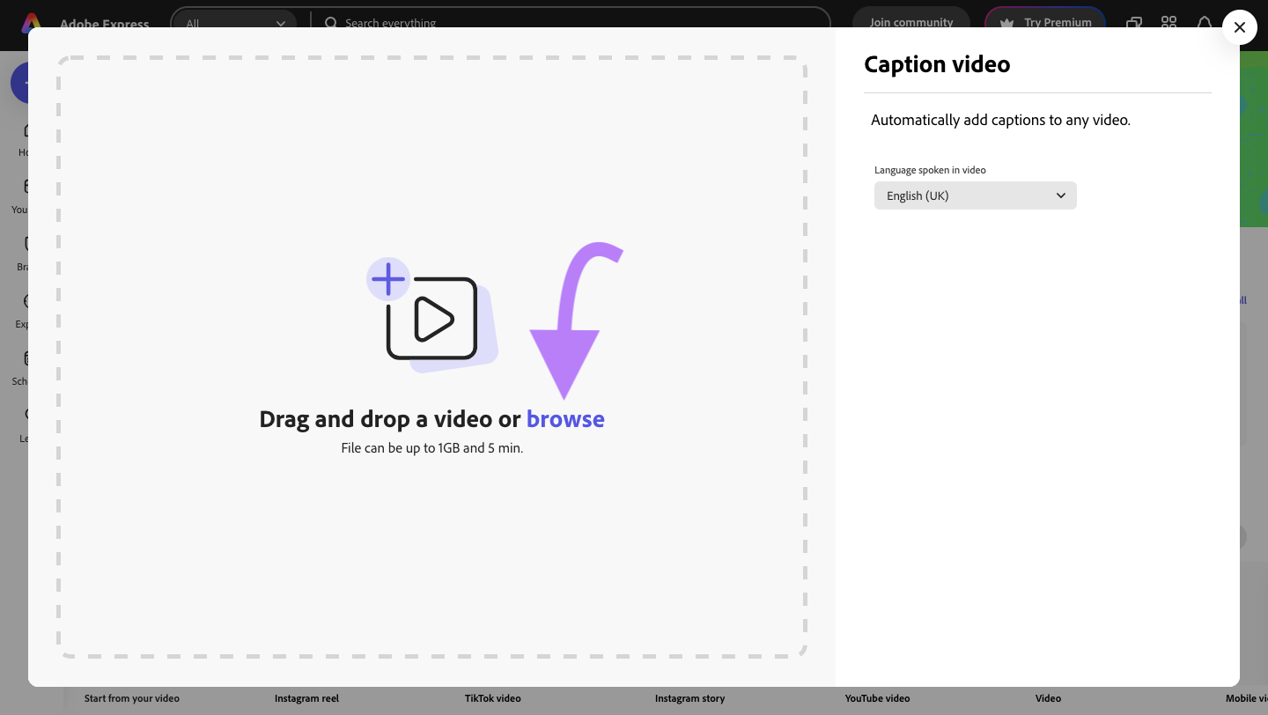Click the browse link to upload a video

[565, 419]
